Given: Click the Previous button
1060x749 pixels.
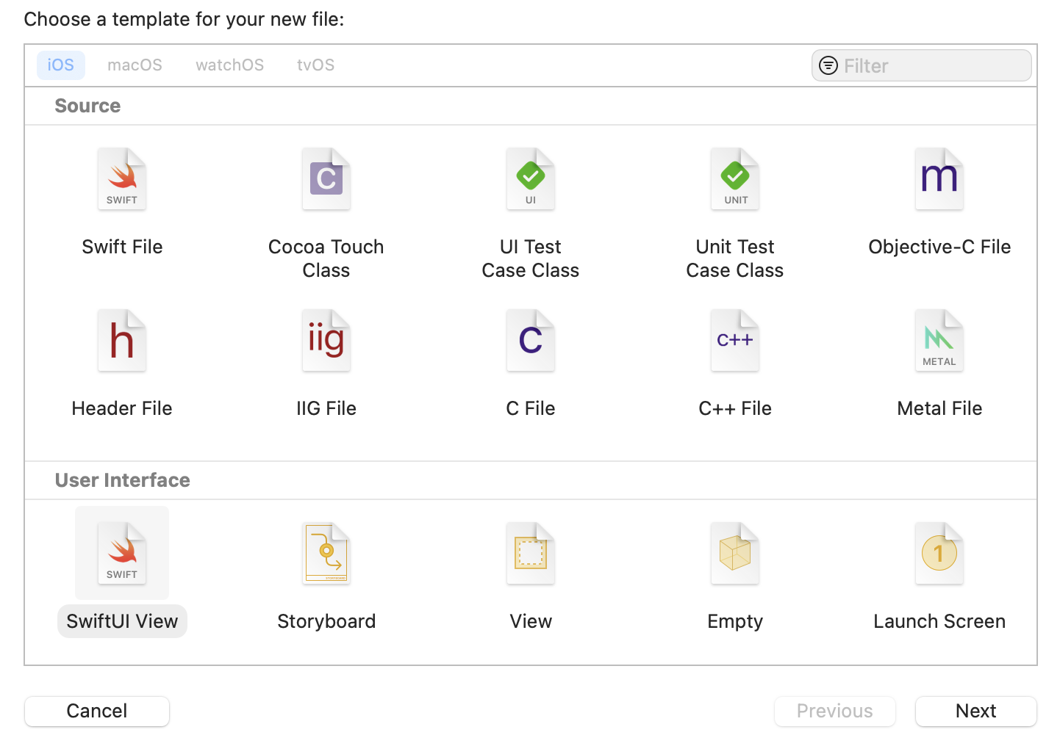Looking at the screenshot, I should (835, 711).
